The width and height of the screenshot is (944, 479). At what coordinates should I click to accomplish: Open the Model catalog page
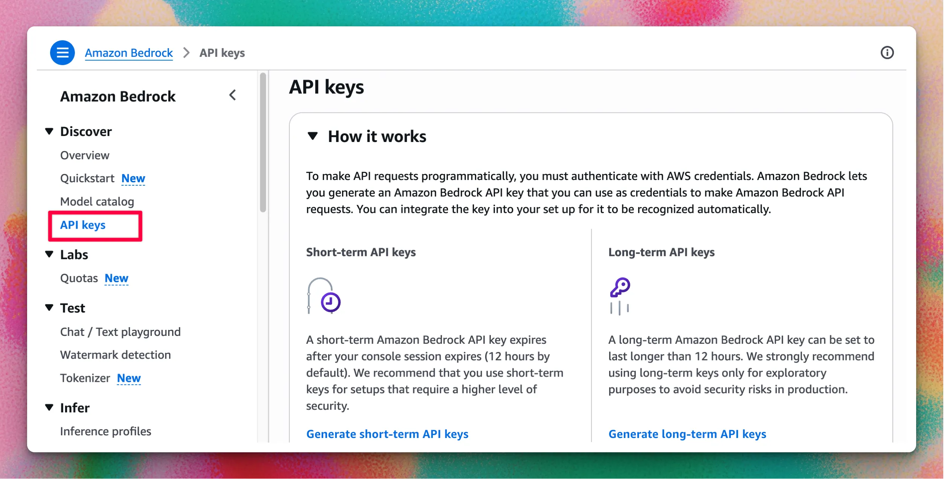[x=97, y=201]
